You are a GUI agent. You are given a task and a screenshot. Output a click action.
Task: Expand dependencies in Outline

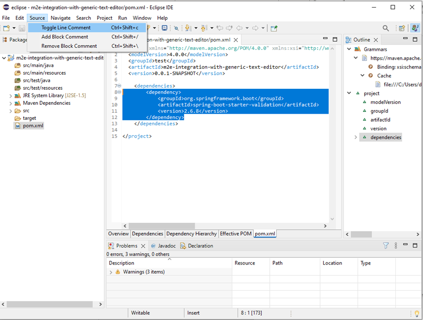[x=356, y=137]
